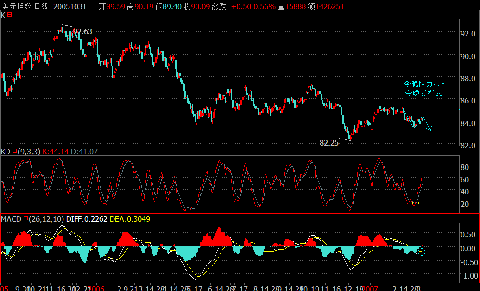Click the date 20051031 in header
Image resolution: width=480 pixels, height=291 pixels.
pyautogui.click(x=70, y=6)
